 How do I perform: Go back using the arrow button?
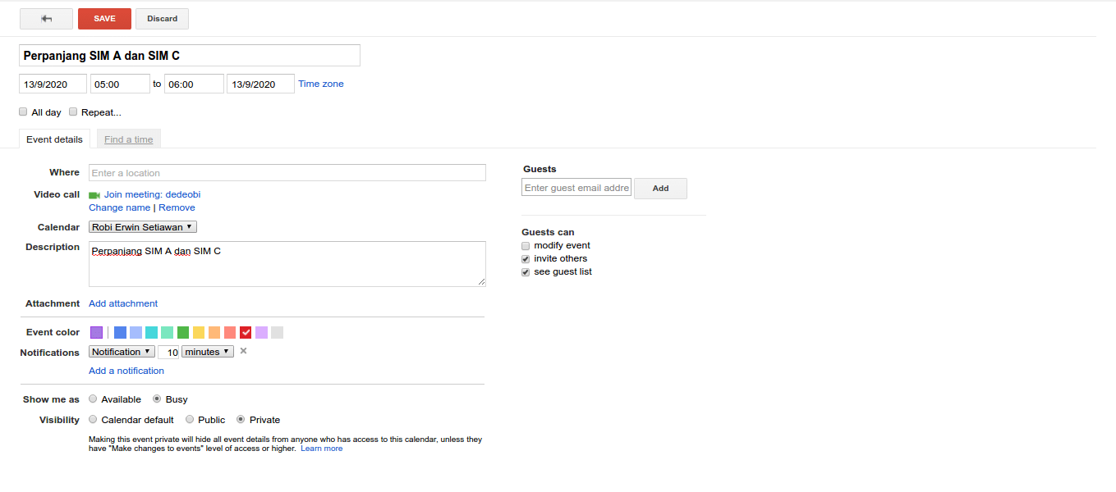[46, 19]
